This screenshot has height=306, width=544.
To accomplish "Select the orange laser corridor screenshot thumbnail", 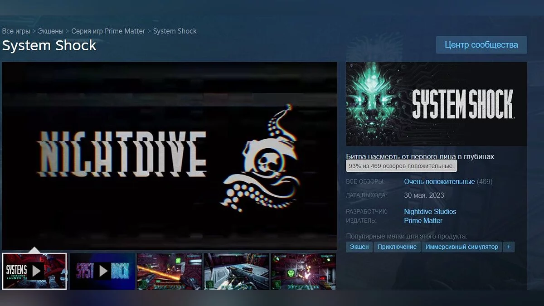I will (x=170, y=271).
